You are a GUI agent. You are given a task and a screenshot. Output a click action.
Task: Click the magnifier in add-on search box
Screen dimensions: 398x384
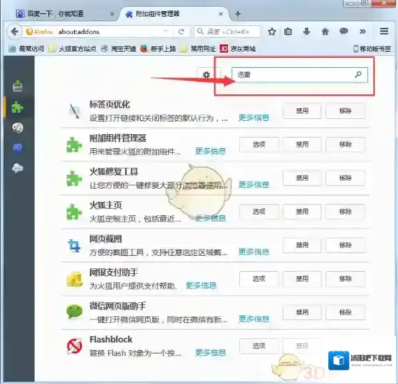[x=358, y=74]
